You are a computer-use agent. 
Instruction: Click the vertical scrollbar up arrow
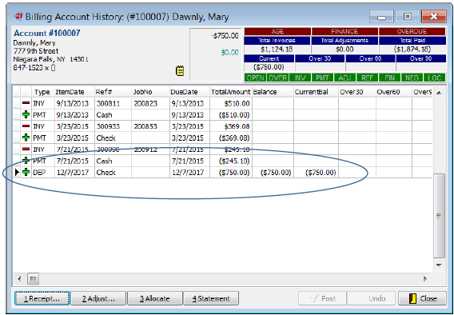coord(439,93)
